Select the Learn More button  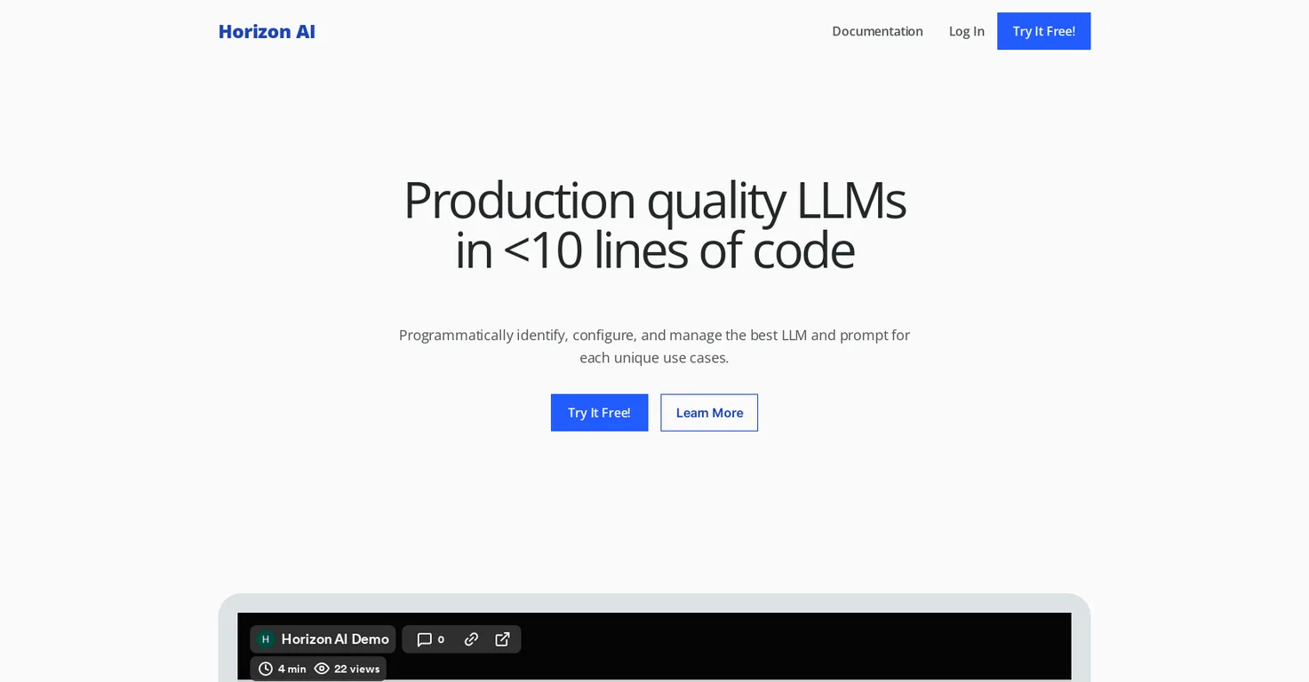click(x=709, y=413)
